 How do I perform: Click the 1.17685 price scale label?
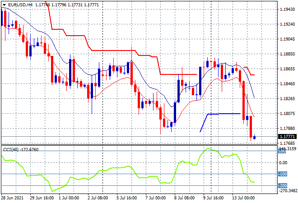pyautogui.click(x=288, y=143)
